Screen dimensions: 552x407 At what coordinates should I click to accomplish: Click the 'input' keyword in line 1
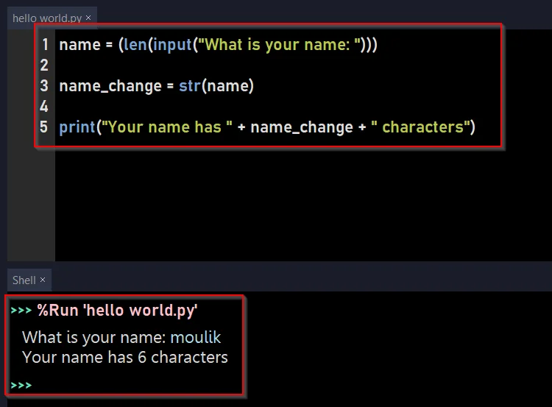tap(172, 45)
